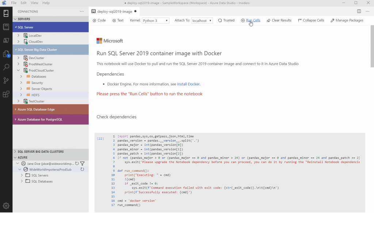Click the Manage gear icon at bottom left
This screenshot has width=374, height=229.
(x=6, y=206)
